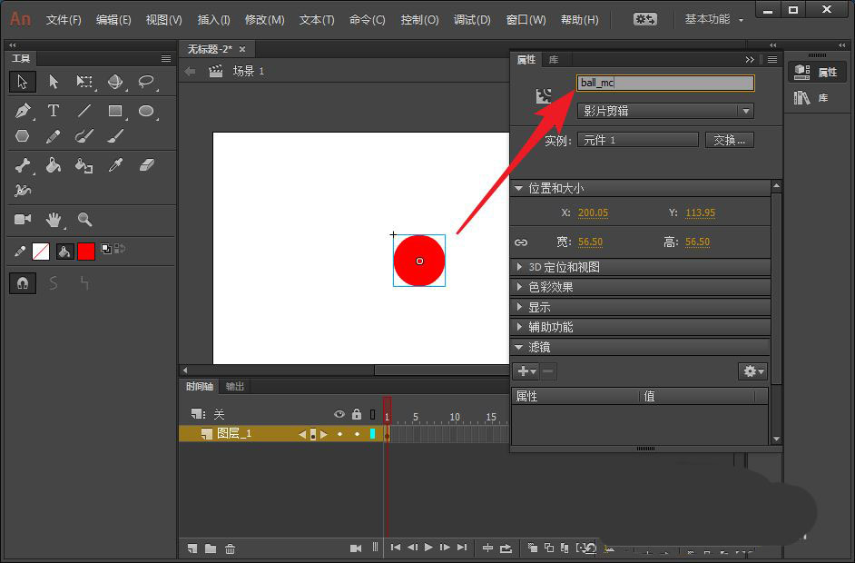This screenshot has height=563, width=855.
Task: Select the Selection arrow tool
Action: [x=23, y=82]
